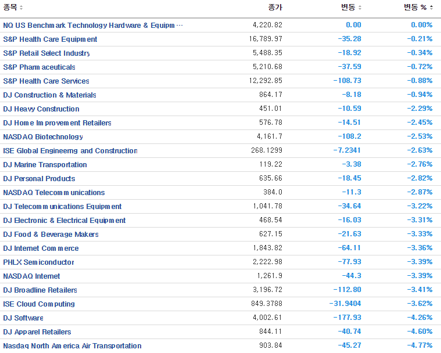Sort by the 종목 column sort arrows

[21, 8]
